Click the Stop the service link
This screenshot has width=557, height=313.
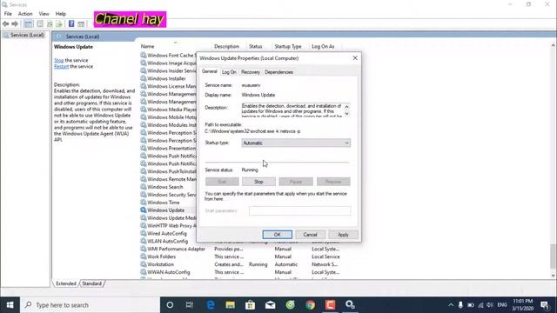[x=58, y=60]
